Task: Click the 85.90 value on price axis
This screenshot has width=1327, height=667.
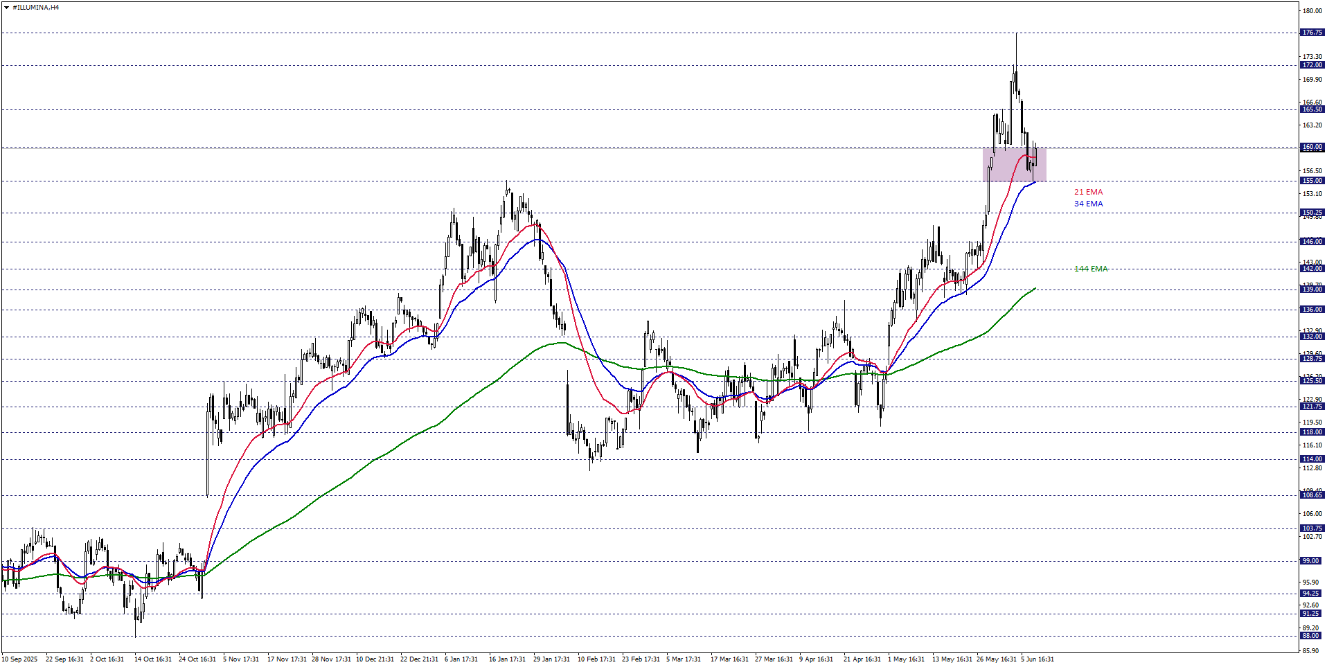Action: tap(1312, 651)
